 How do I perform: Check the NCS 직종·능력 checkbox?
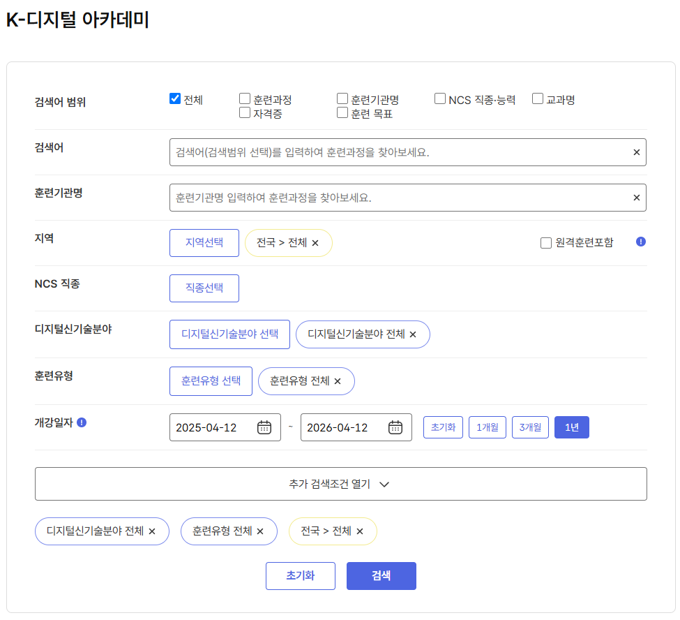[440, 98]
